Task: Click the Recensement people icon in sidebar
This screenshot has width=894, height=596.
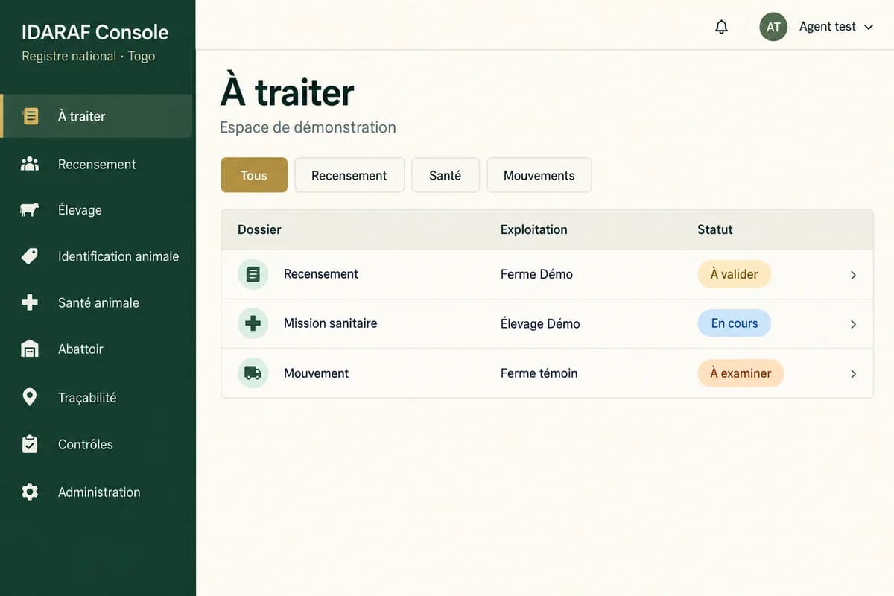Action: pos(30,164)
